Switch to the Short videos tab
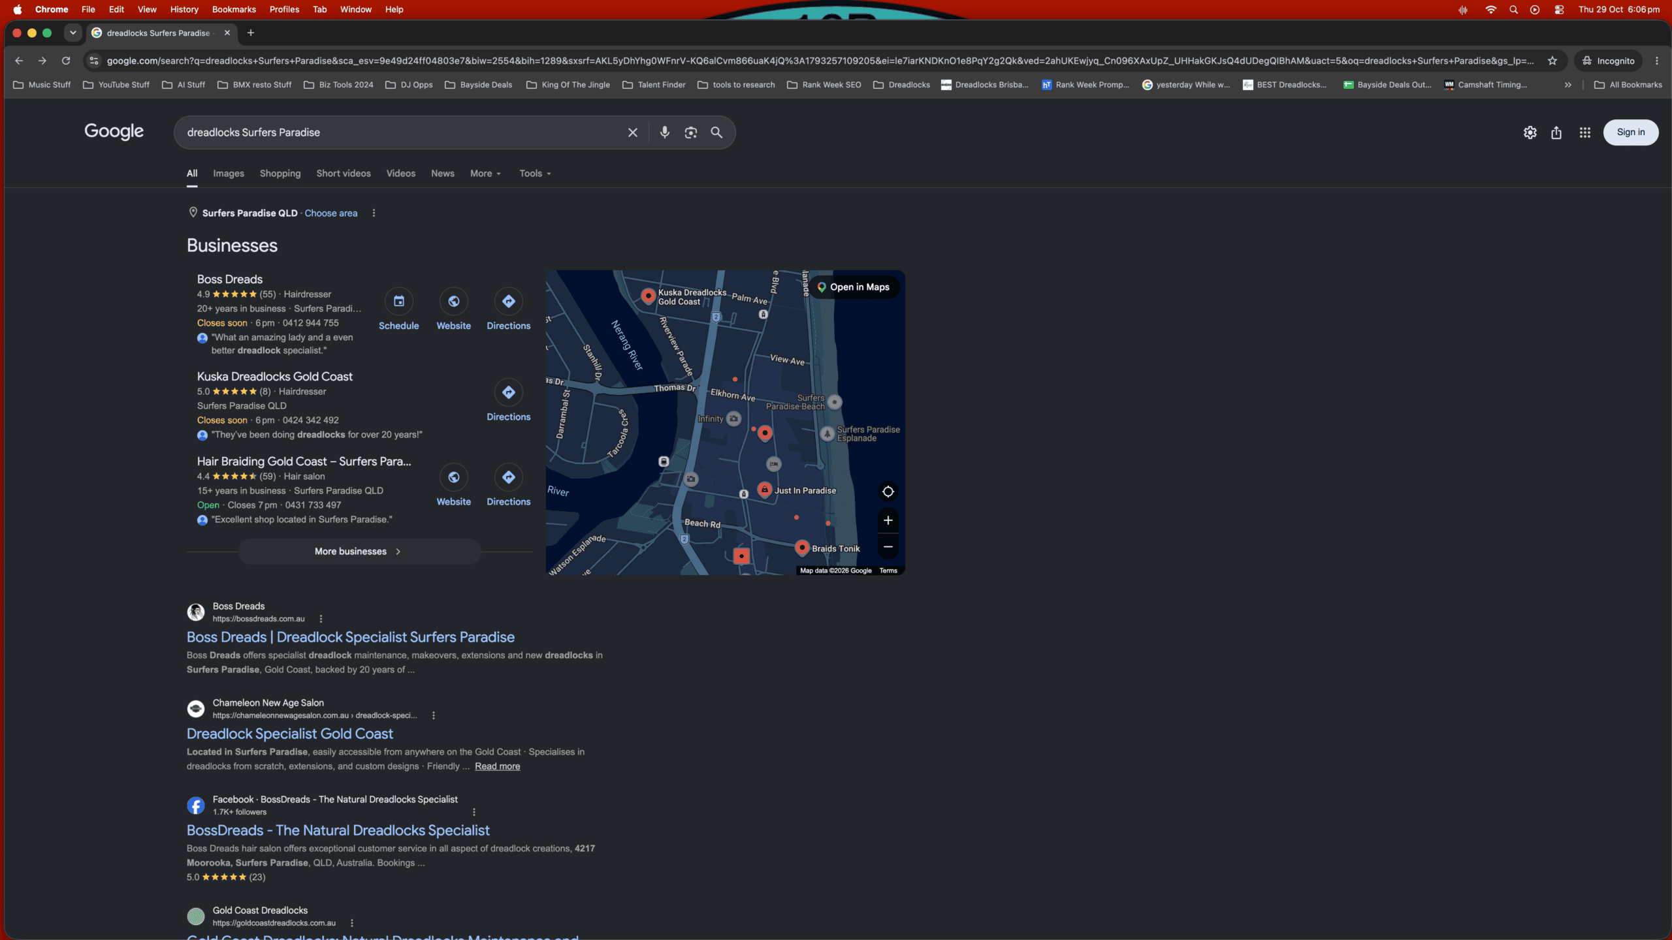This screenshot has height=940, width=1672. pyautogui.click(x=344, y=174)
